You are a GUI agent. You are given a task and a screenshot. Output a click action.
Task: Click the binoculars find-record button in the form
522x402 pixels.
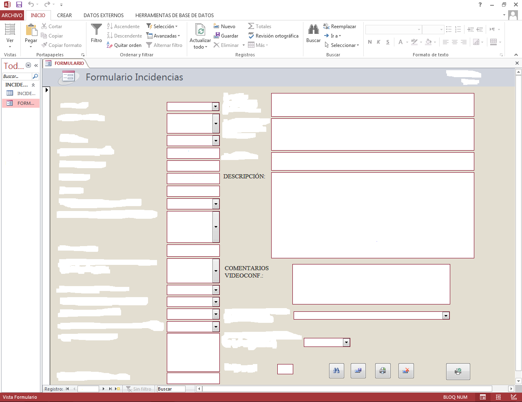[336, 371]
